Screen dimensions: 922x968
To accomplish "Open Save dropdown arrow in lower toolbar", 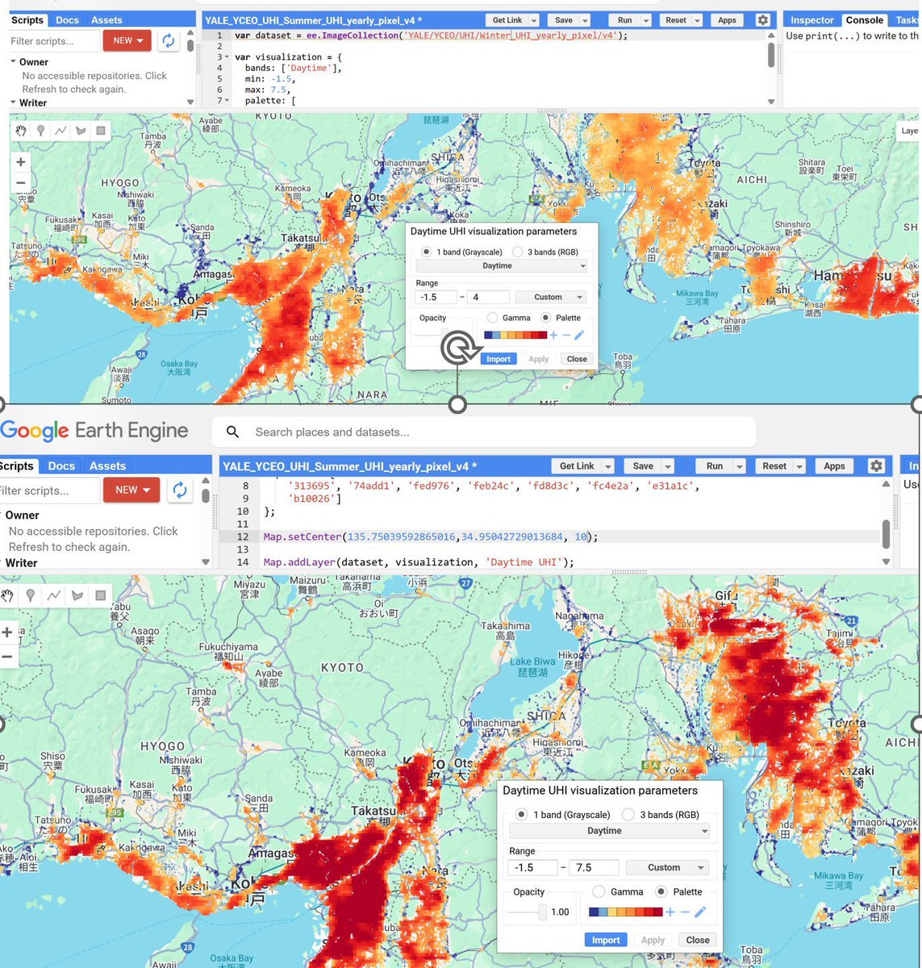I will click(668, 466).
